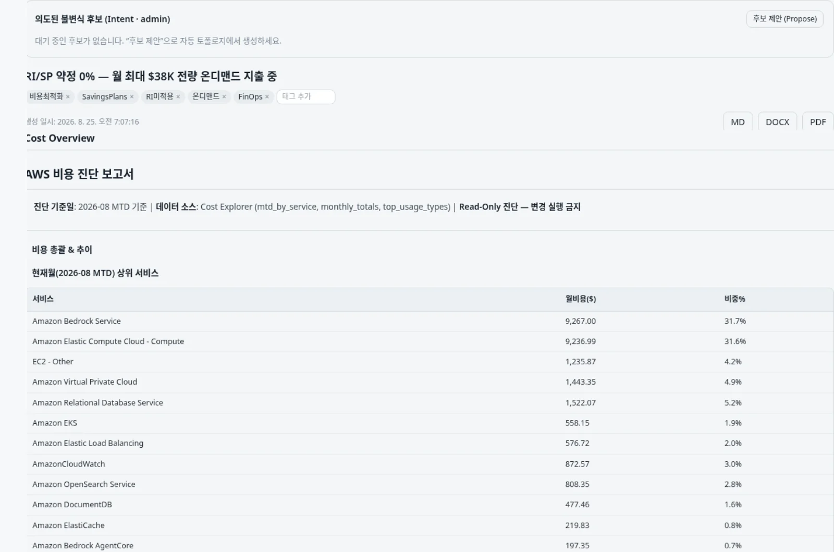The height and width of the screenshot is (552, 834).
Task: Select the Amazon Elastic Load Balancing row
Action: click(x=430, y=444)
